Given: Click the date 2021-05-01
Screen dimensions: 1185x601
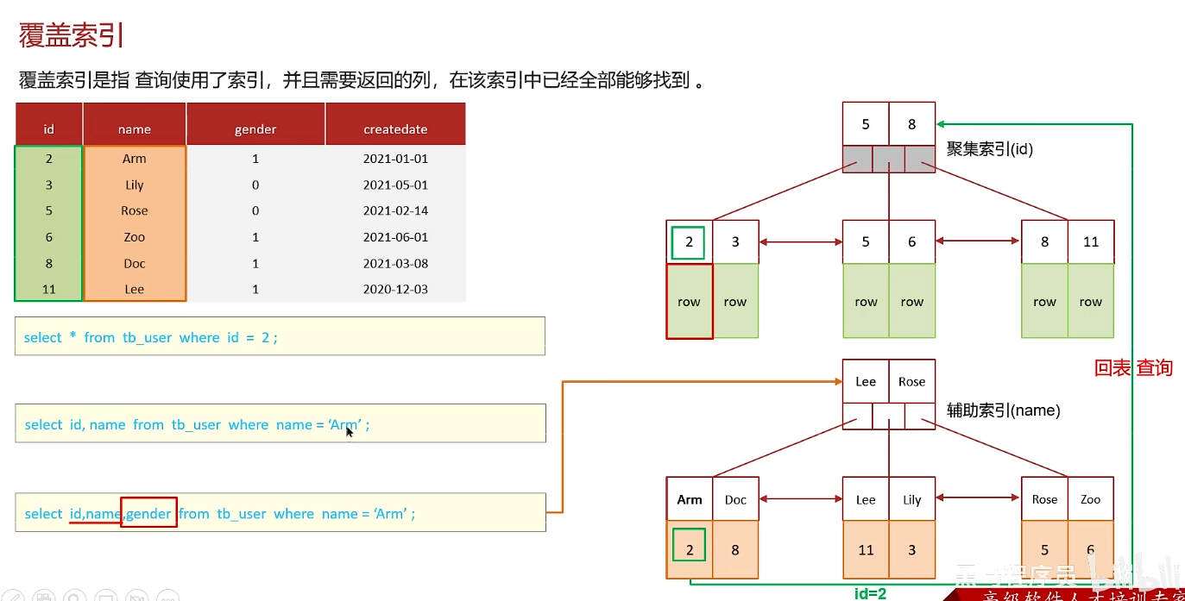Looking at the screenshot, I should click(x=395, y=185).
